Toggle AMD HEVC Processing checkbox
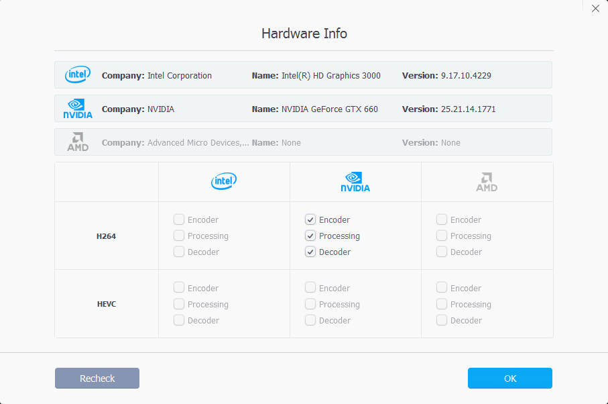 [442, 304]
